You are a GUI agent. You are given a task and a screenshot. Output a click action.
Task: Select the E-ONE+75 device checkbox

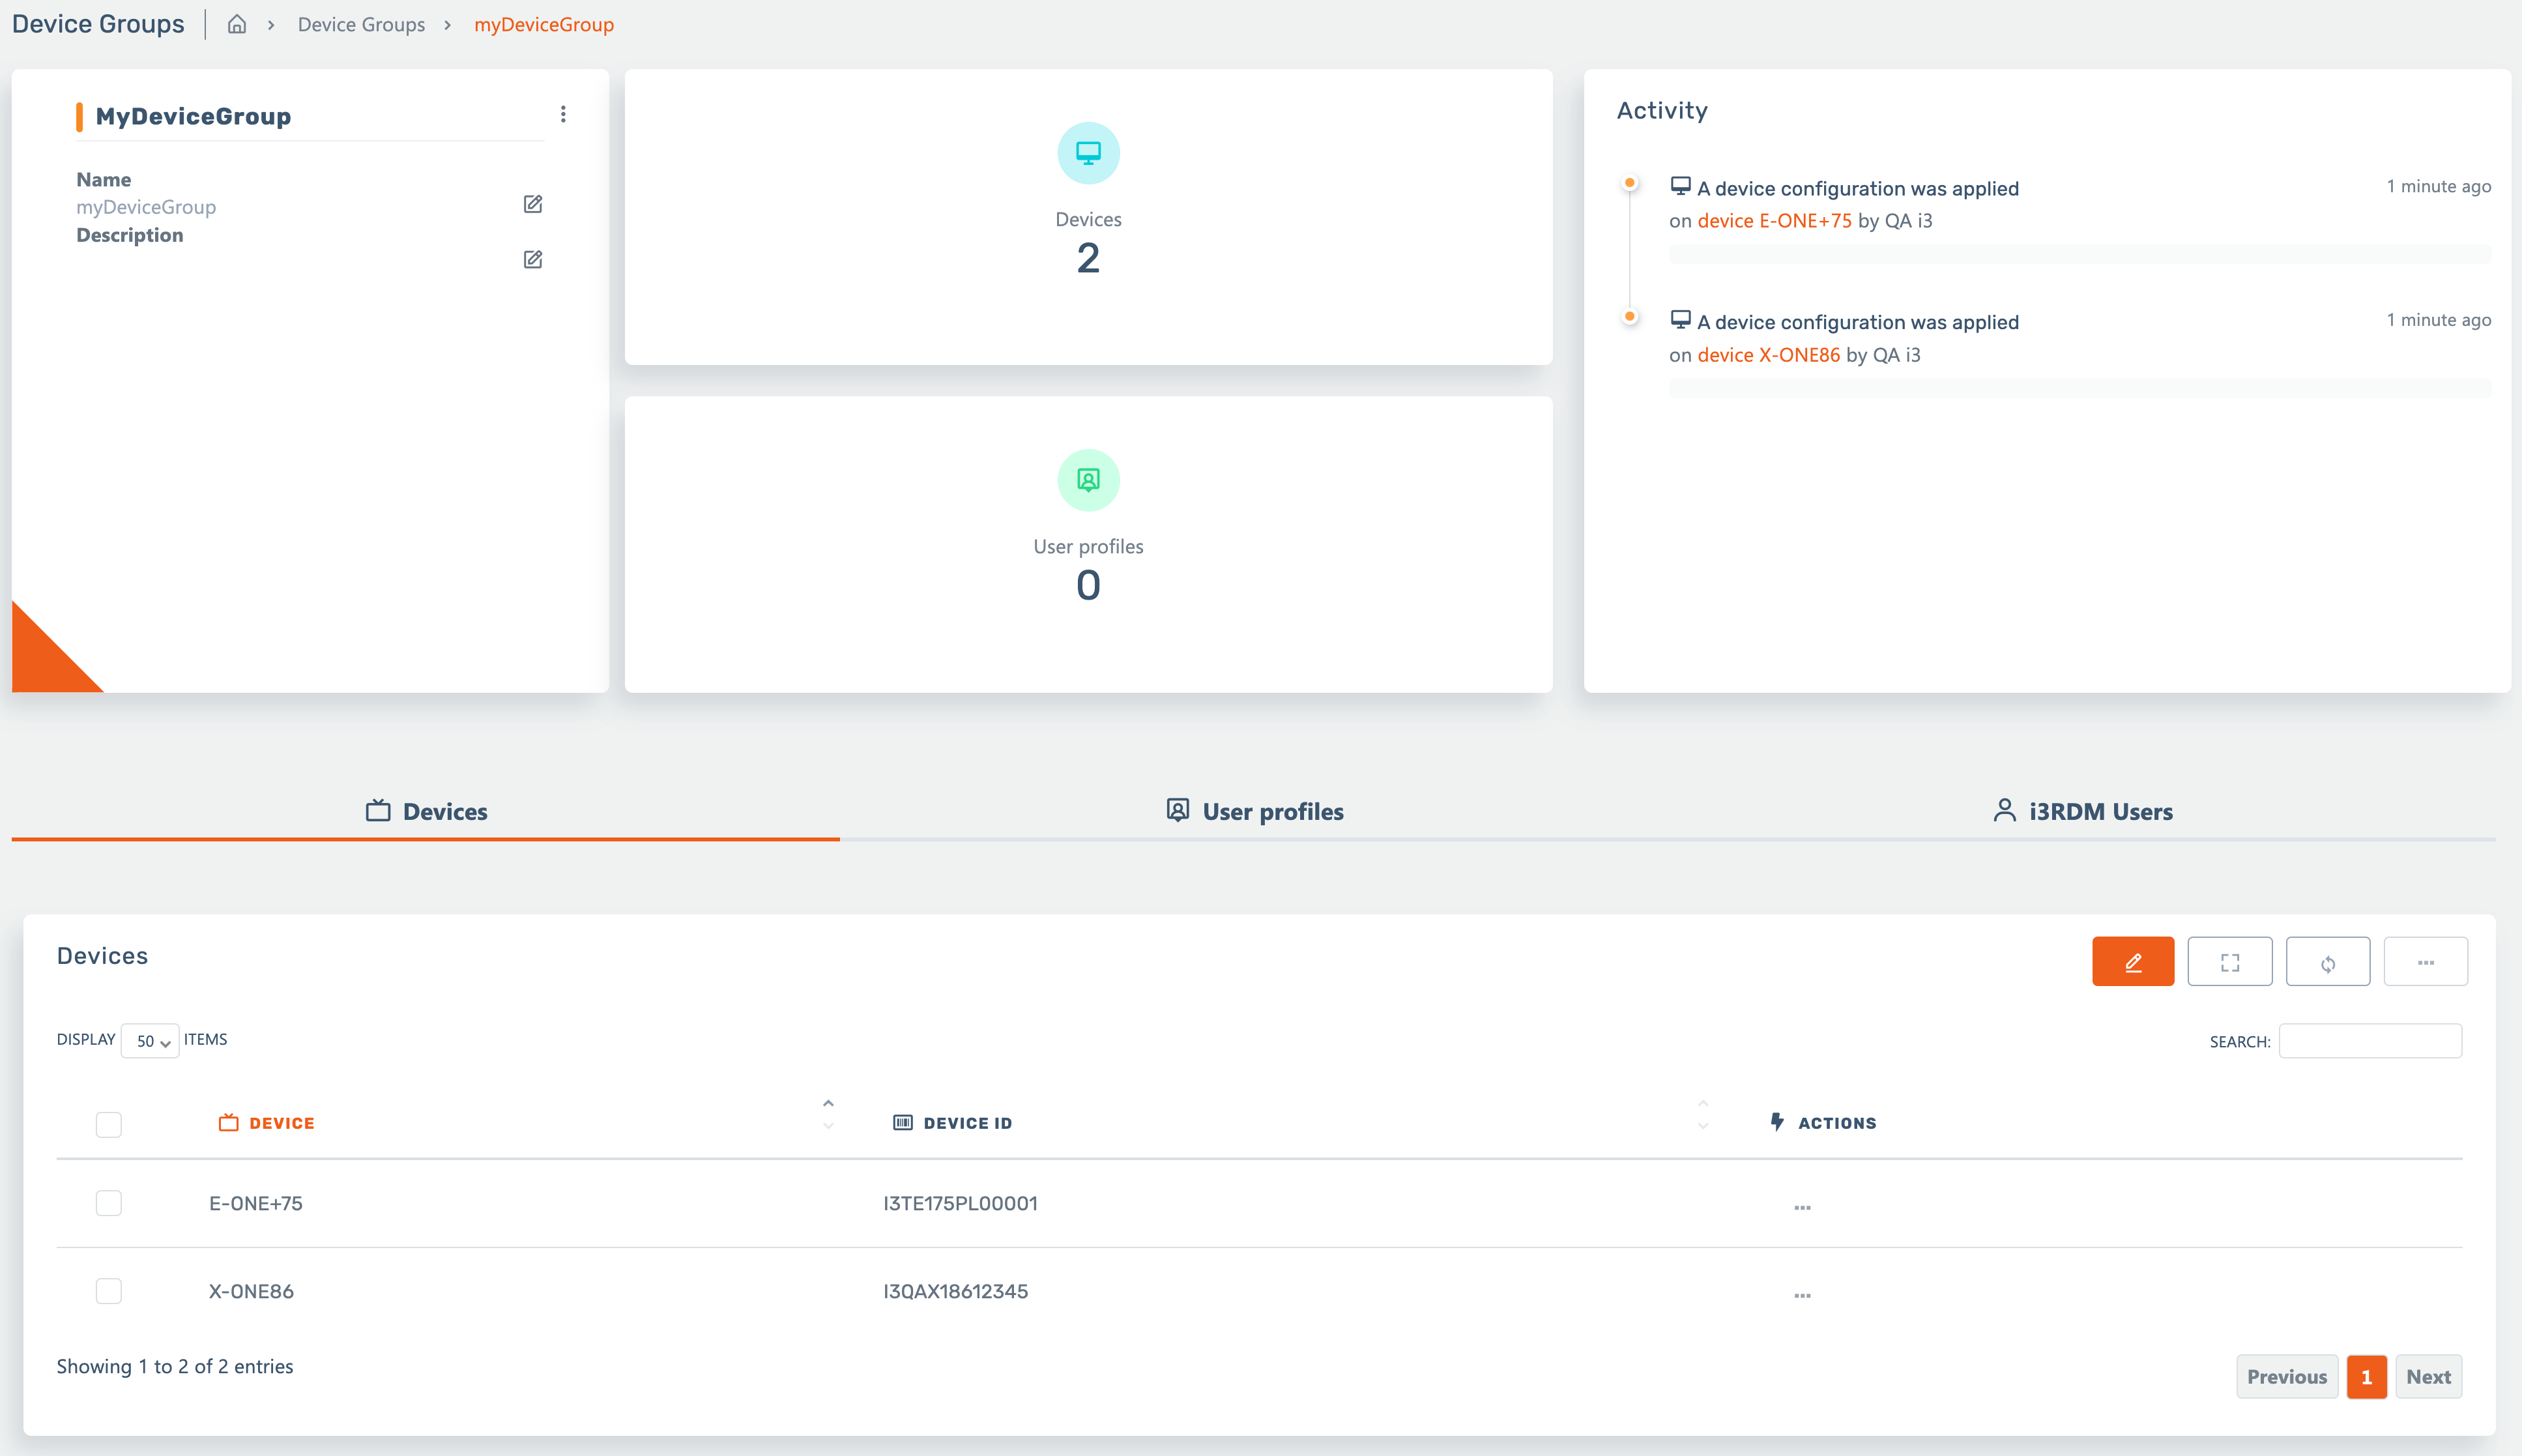coord(109,1203)
